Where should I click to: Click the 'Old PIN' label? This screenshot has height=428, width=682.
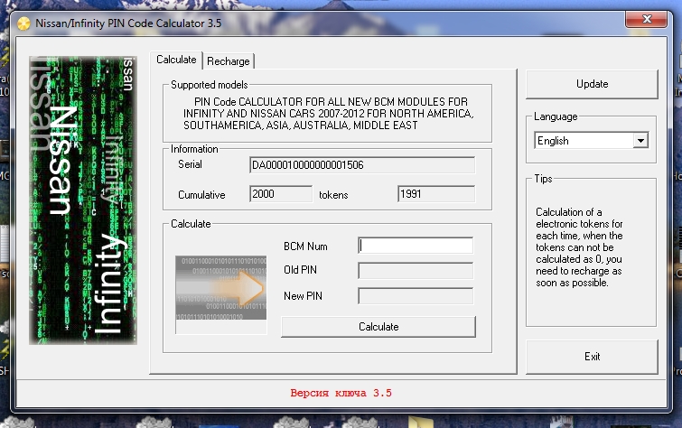(300, 270)
